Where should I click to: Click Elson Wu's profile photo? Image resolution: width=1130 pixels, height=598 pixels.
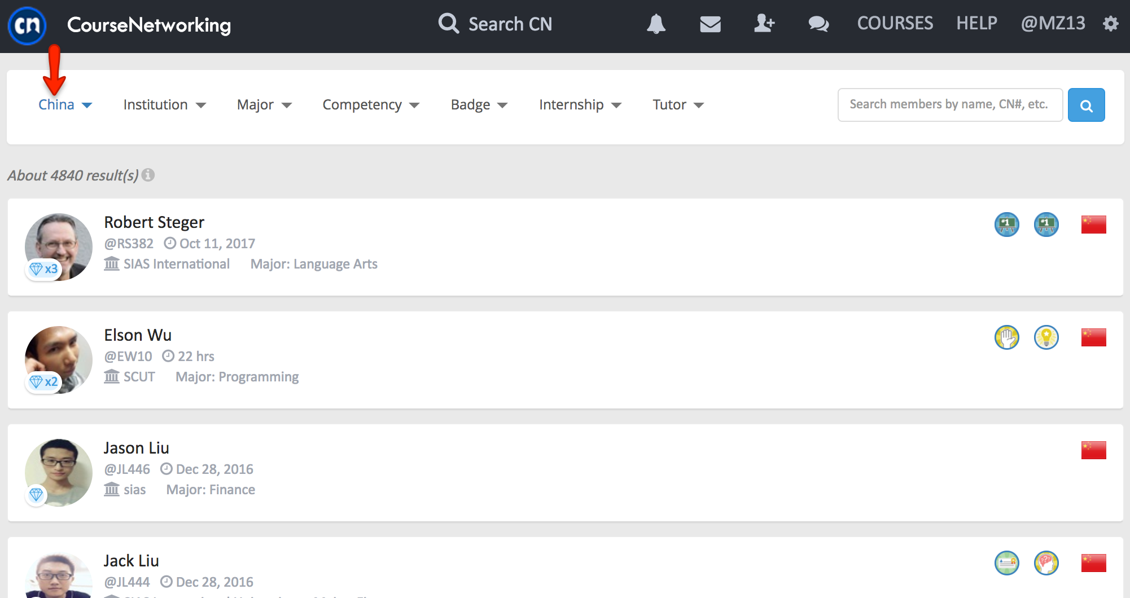[x=59, y=360]
